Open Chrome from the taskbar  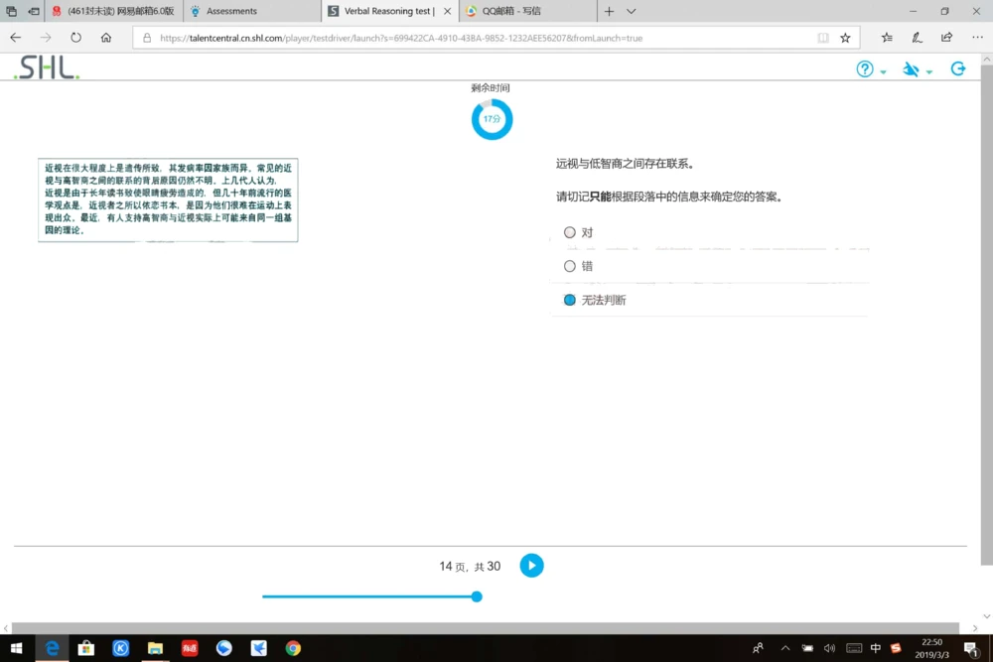tap(293, 648)
